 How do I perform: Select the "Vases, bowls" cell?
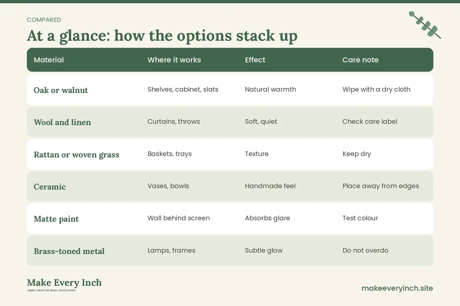coord(168,186)
